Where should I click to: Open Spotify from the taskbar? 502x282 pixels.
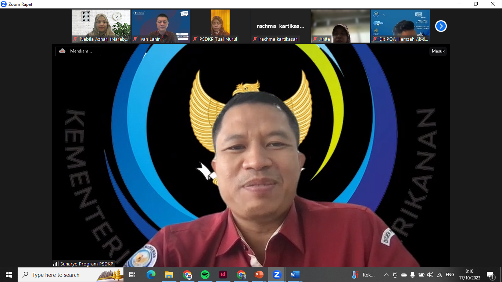205,275
